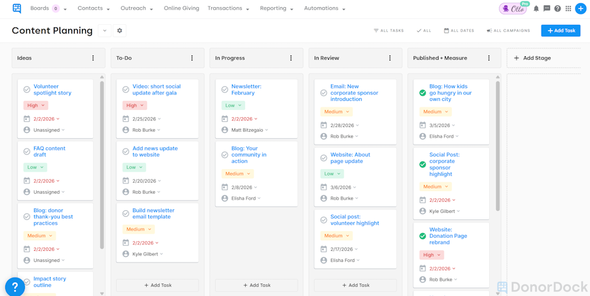
Task: Open the In Progress stage three-dot menu
Action: point(291,58)
